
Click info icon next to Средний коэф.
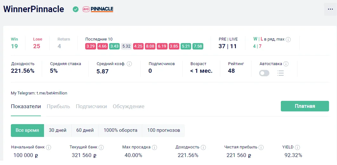pyautogui.click(x=129, y=64)
